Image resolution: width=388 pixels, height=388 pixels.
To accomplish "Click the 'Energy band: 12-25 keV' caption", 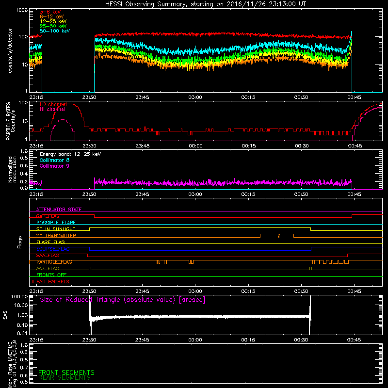I will pyautogui.click(x=70, y=154).
